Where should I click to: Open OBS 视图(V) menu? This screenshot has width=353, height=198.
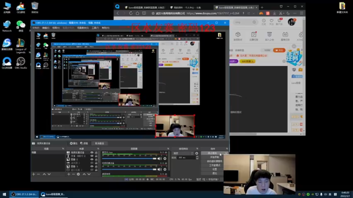(56, 28)
